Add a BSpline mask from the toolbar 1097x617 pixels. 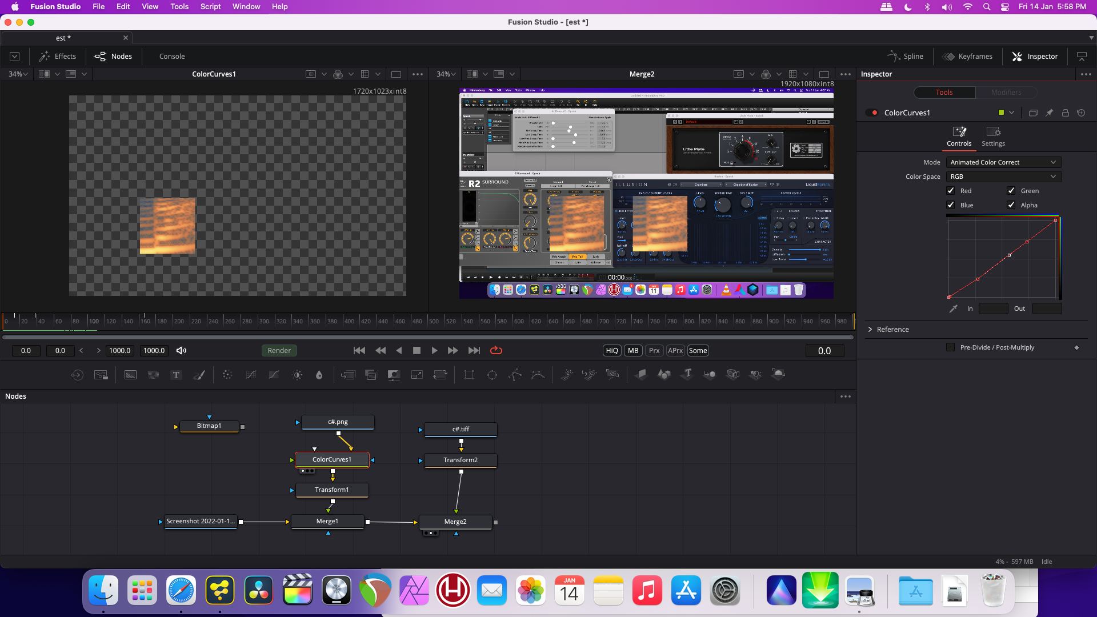pos(538,375)
